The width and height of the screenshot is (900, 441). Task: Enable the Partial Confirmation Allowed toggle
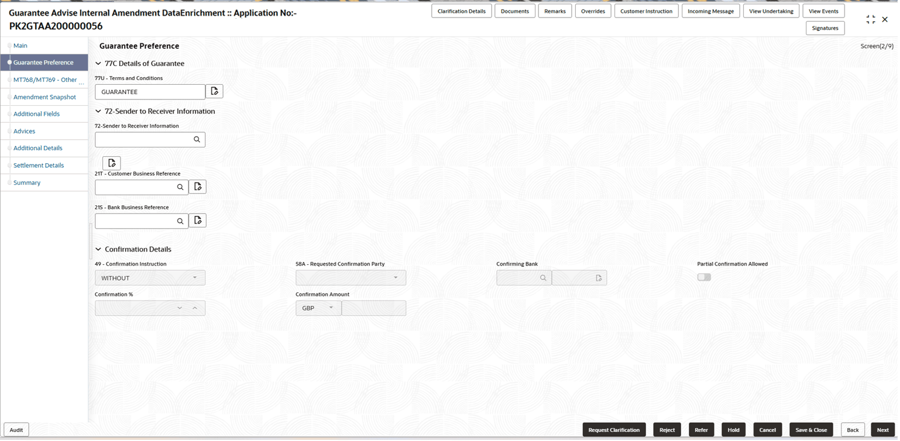coord(703,277)
